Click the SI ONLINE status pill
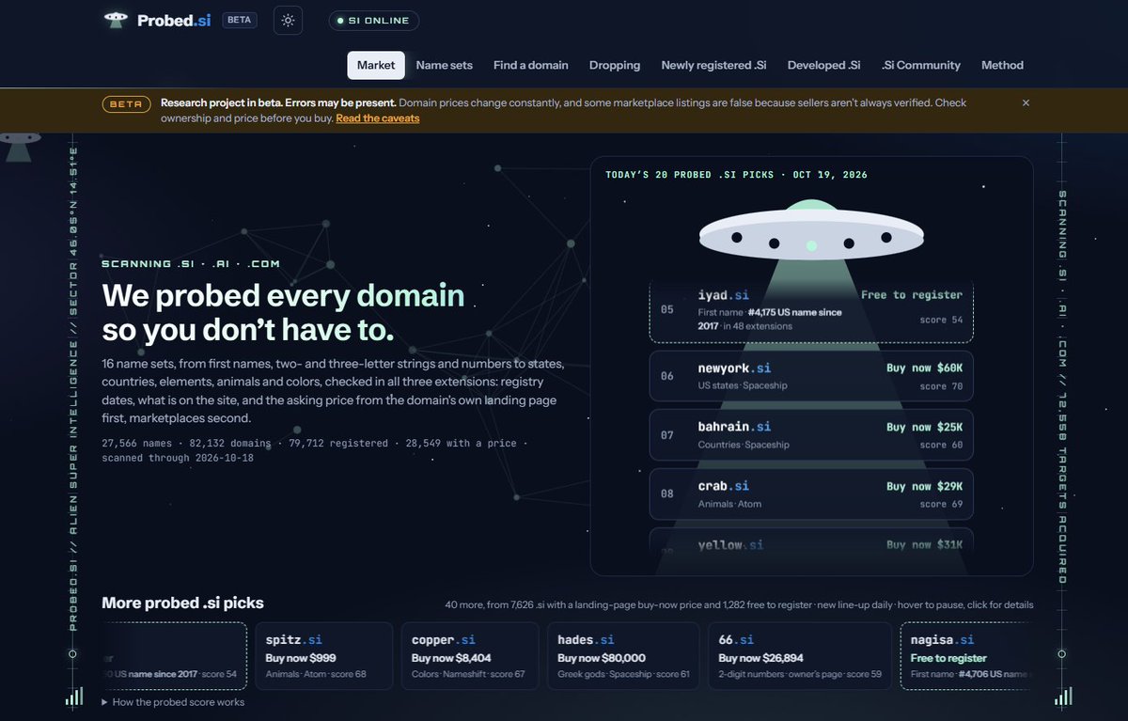1128x721 pixels. [x=374, y=21]
